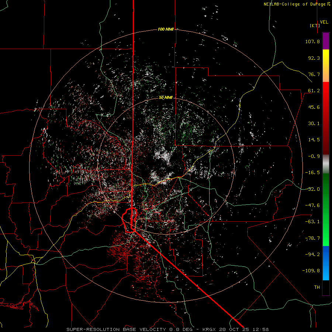The image size is (332, 332).
Task: Click the NEXLAB-College of DuPage credit text
Action: 297,4
